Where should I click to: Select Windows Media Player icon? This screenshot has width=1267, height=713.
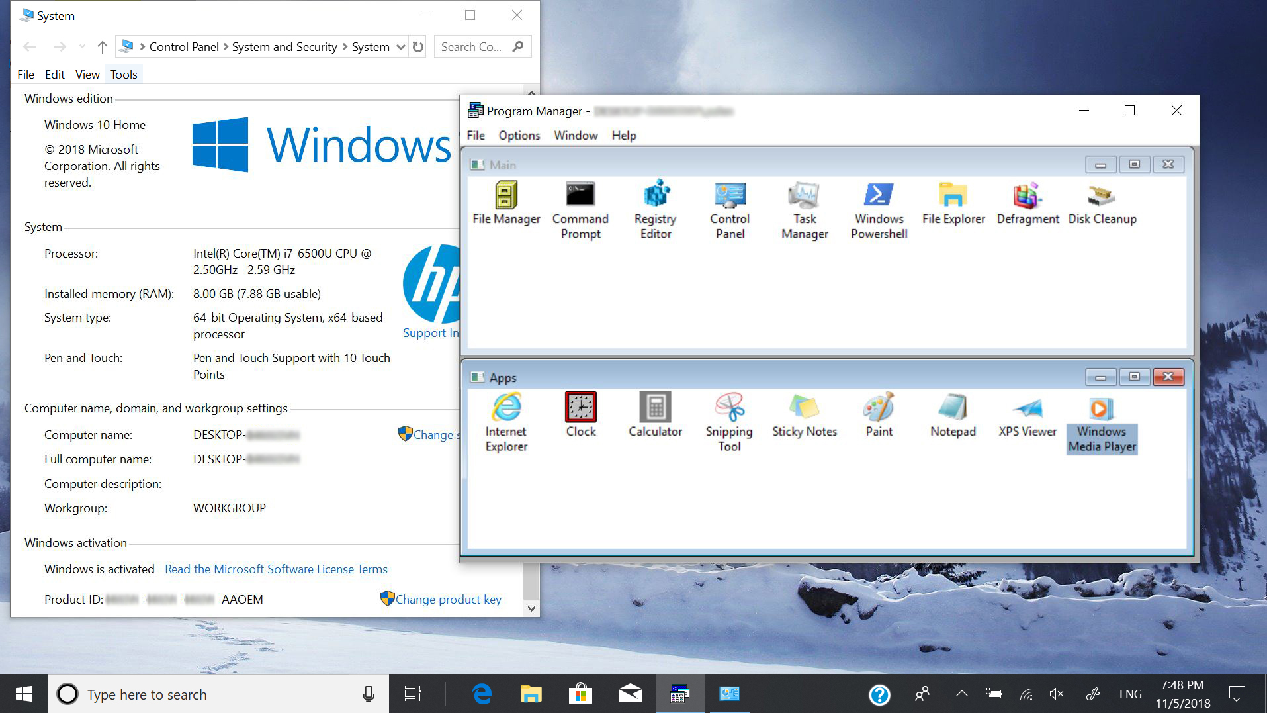pyautogui.click(x=1102, y=424)
